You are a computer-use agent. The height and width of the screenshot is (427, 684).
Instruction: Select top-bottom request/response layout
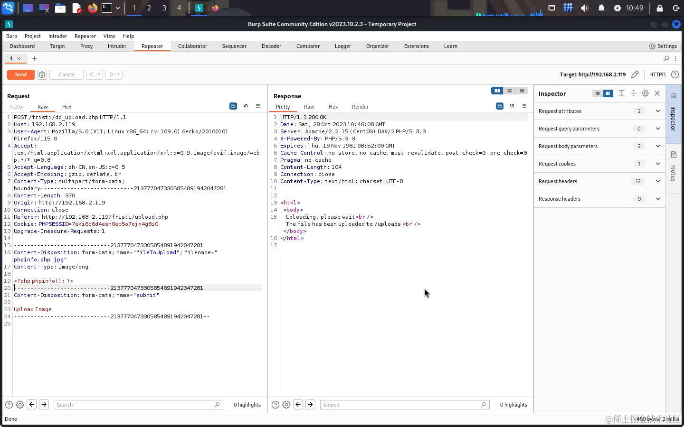tap(509, 91)
